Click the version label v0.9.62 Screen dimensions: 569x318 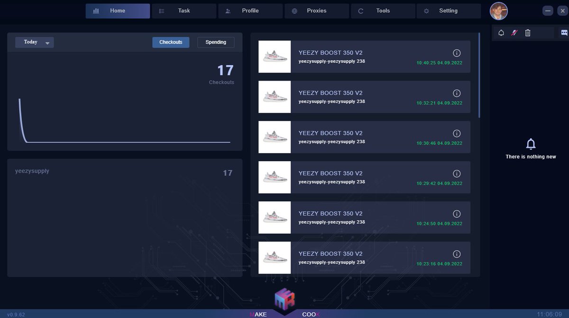point(16,314)
